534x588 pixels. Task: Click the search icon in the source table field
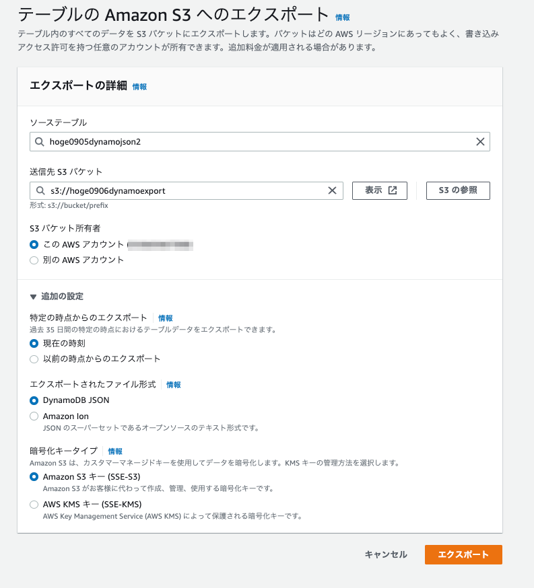pos(40,141)
